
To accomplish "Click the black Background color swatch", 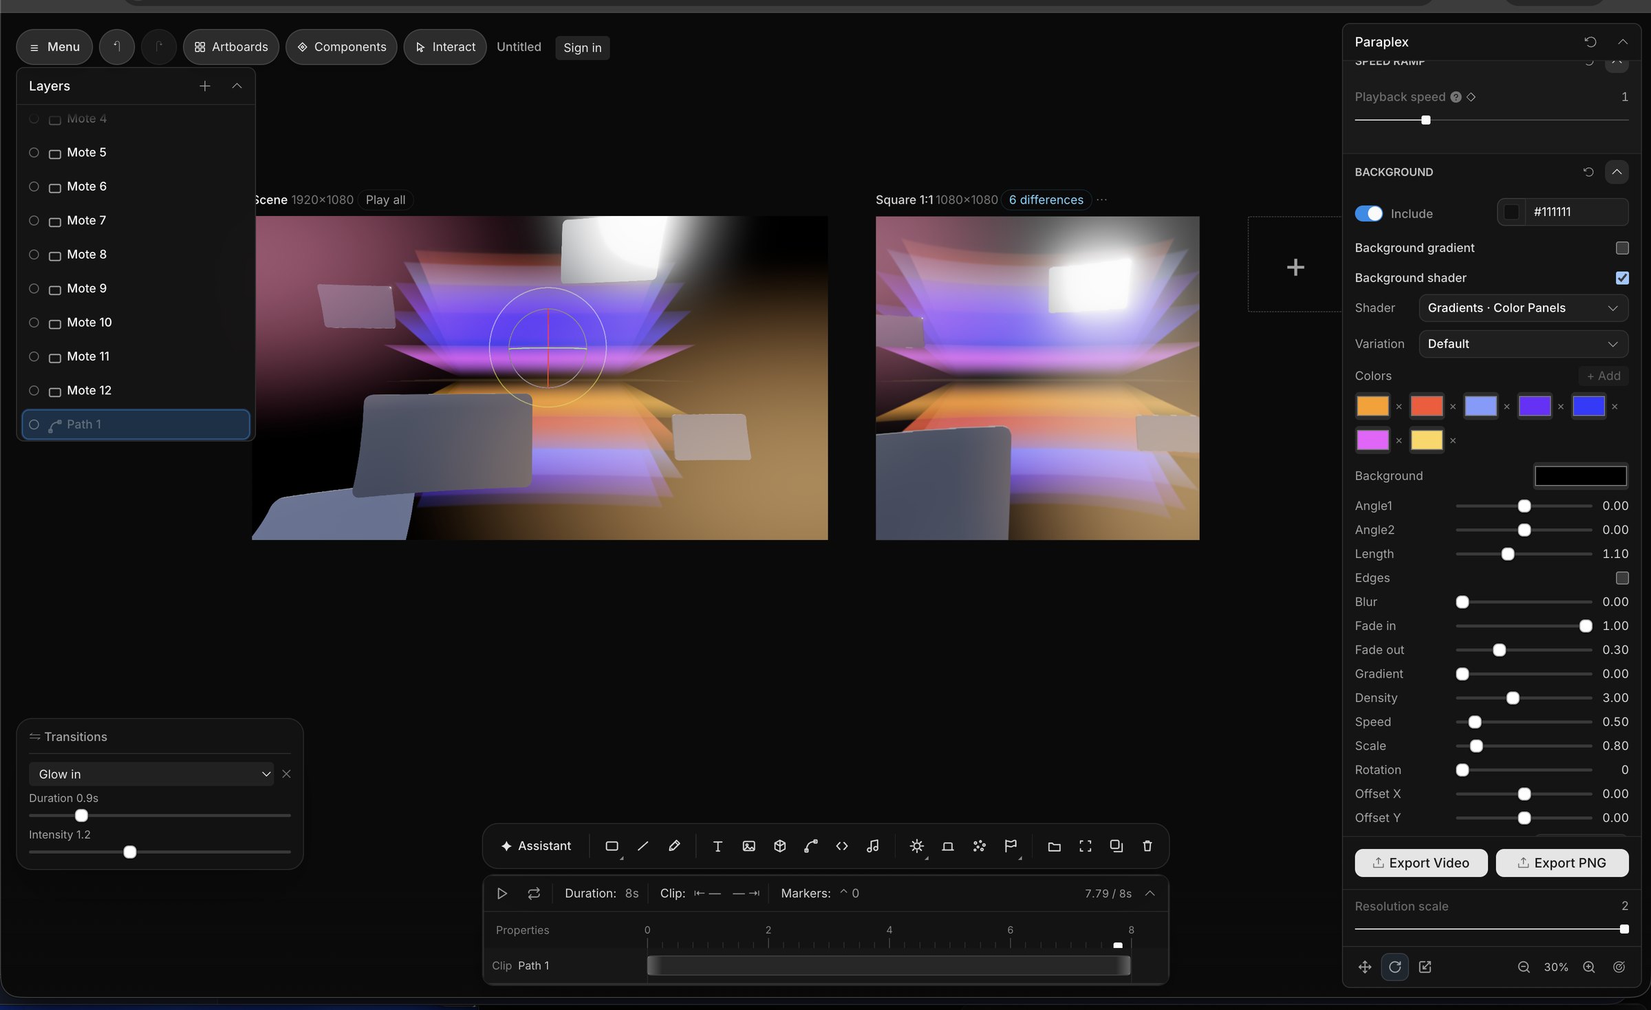I will 1580,475.
